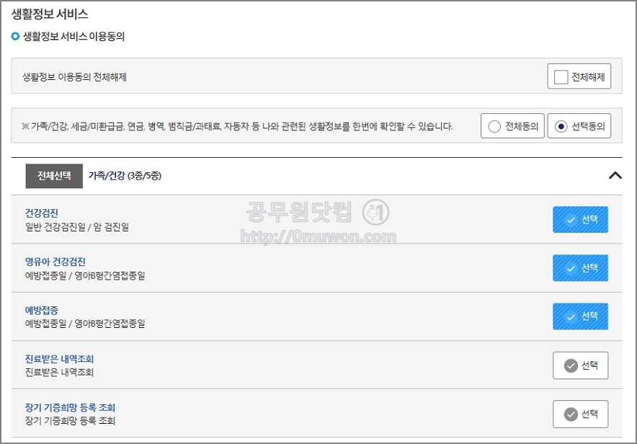This screenshot has width=637, height=444.
Task: Open the 예방접종 title link
Action: click(x=42, y=311)
